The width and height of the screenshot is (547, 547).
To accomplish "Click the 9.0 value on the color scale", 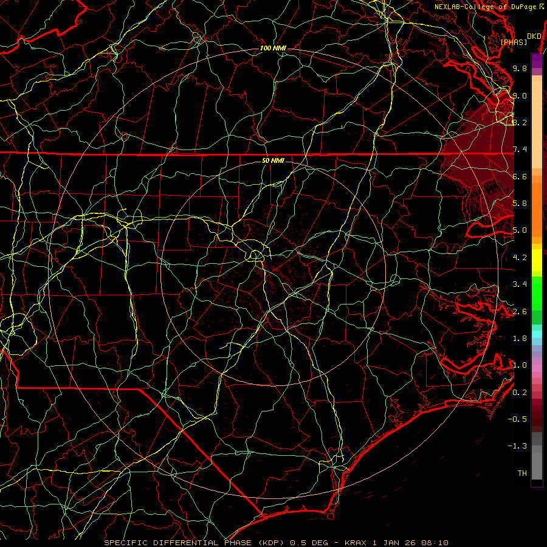I will click(x=520, y=95).
